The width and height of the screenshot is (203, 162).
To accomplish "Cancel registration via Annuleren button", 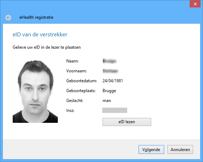I will [180, 150].
